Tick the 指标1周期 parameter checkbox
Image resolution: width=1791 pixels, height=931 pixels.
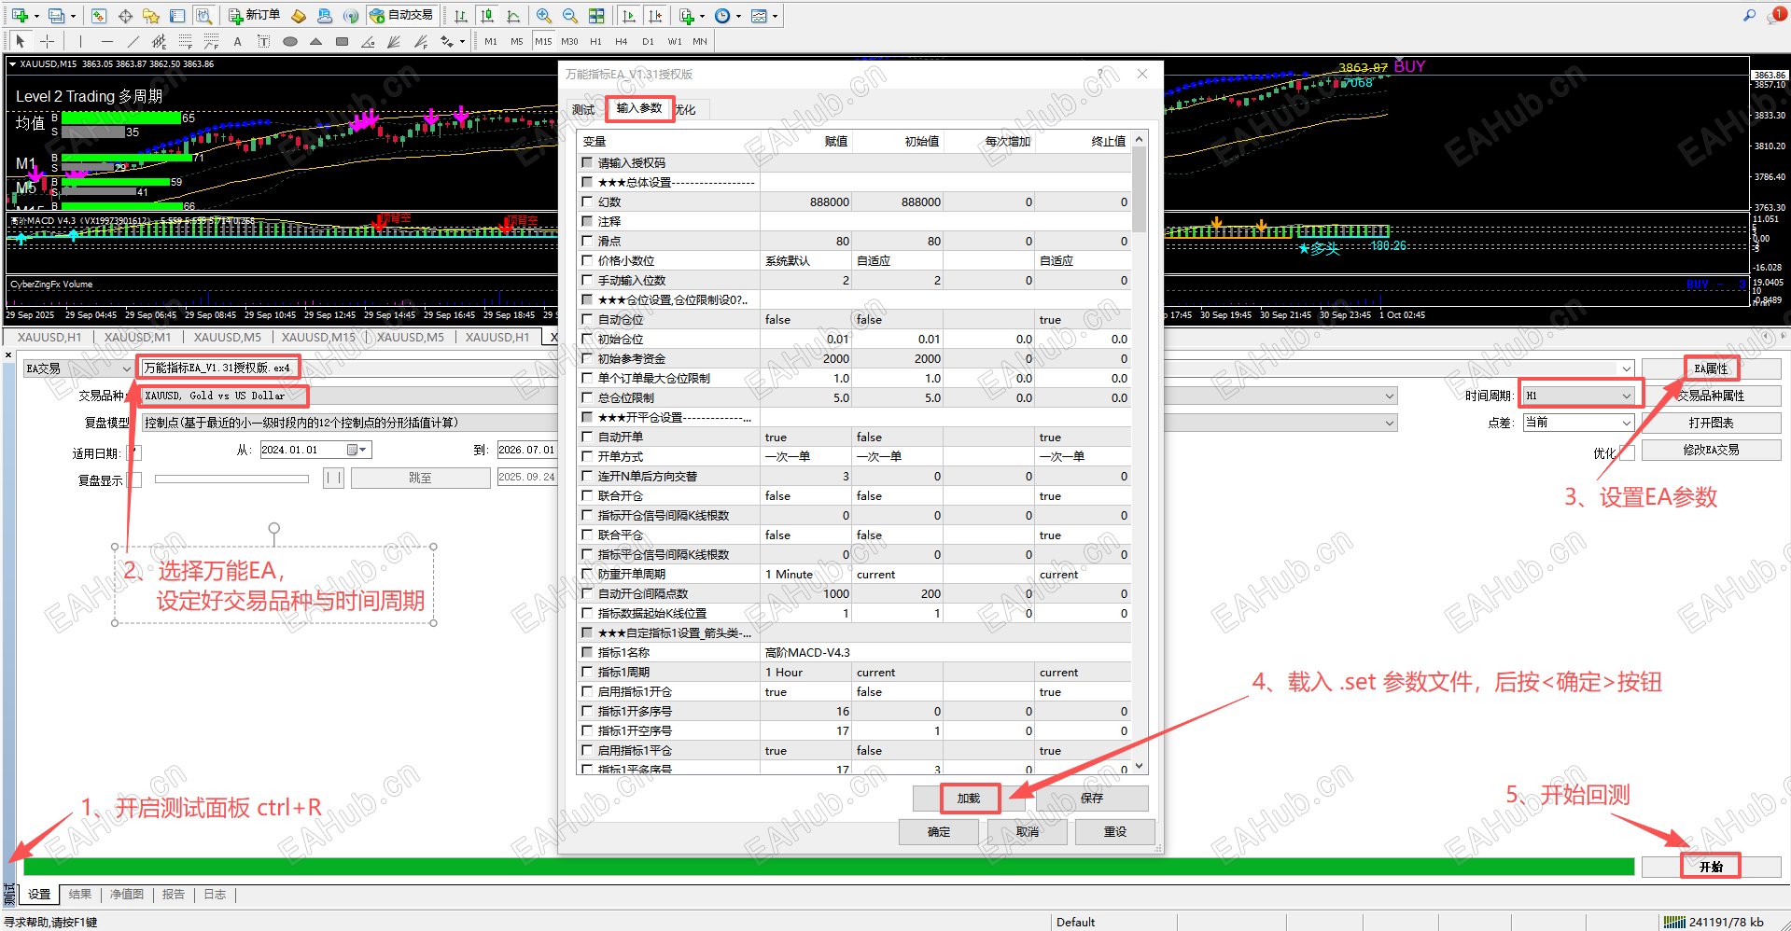click(587, 672)
